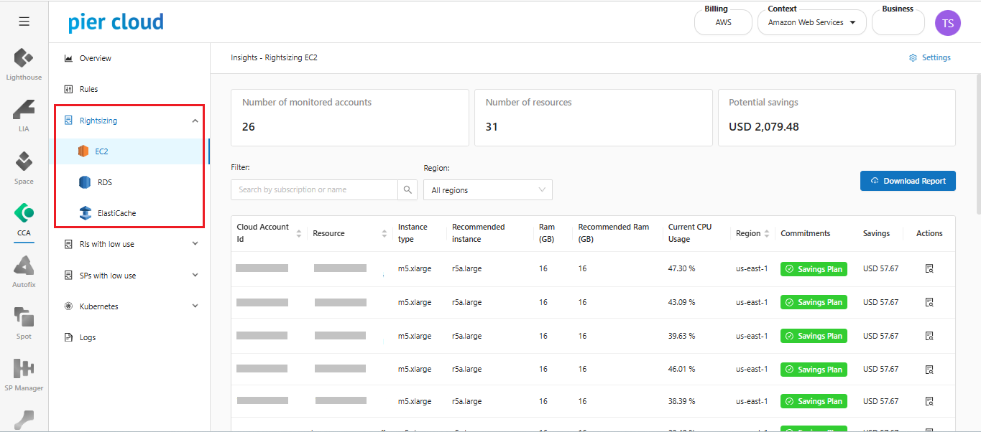The width and height of the screenshot is (981, 432).
Task: Collapse the Rightsizing menu section
Action: [195, 121]
